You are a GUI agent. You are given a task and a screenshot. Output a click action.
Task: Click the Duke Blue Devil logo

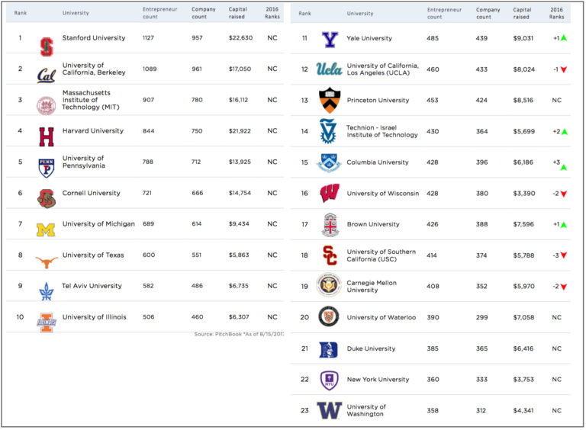pyautogui.click(x=329, y=350)
